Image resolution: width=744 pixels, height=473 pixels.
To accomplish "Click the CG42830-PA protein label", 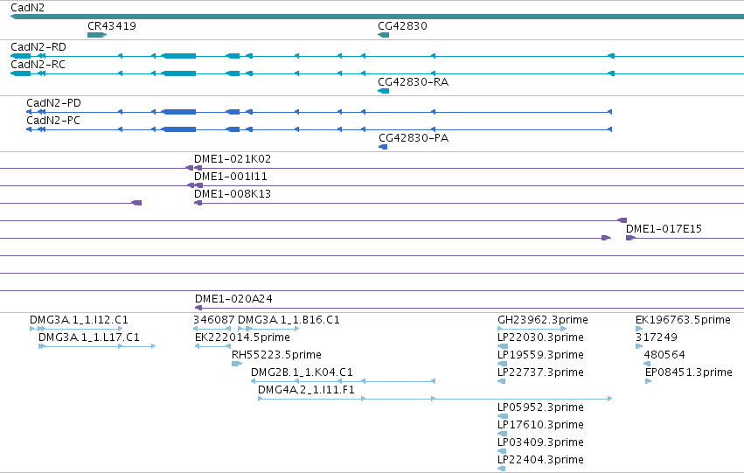I will (x=414, y=137).
